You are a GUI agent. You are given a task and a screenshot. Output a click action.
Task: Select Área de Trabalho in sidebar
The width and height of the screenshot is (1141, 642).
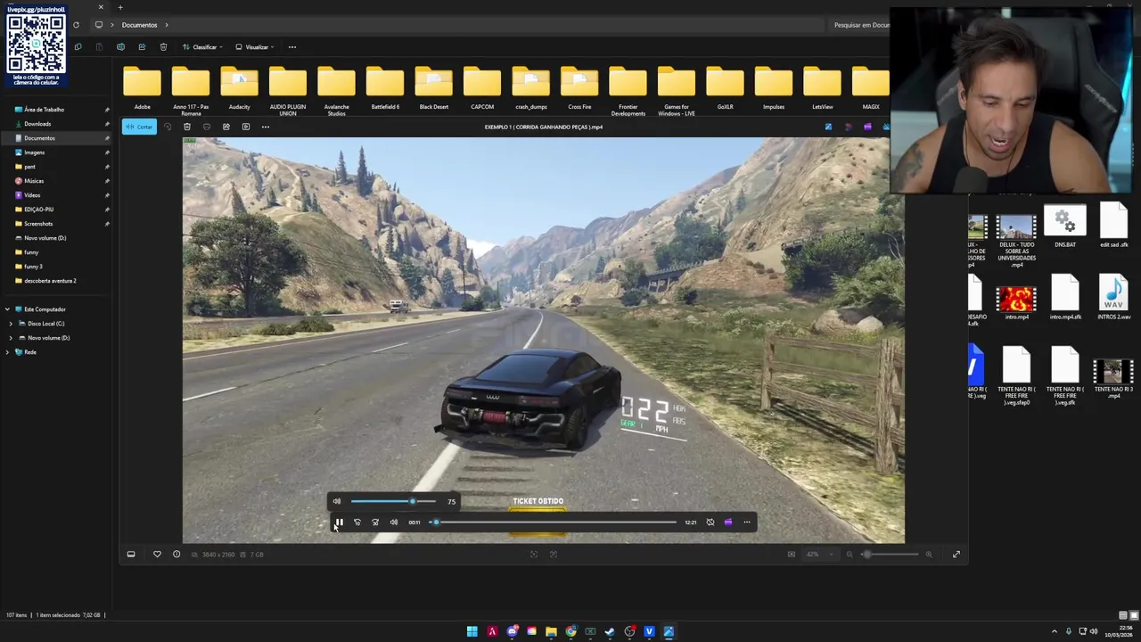[45, 110]
